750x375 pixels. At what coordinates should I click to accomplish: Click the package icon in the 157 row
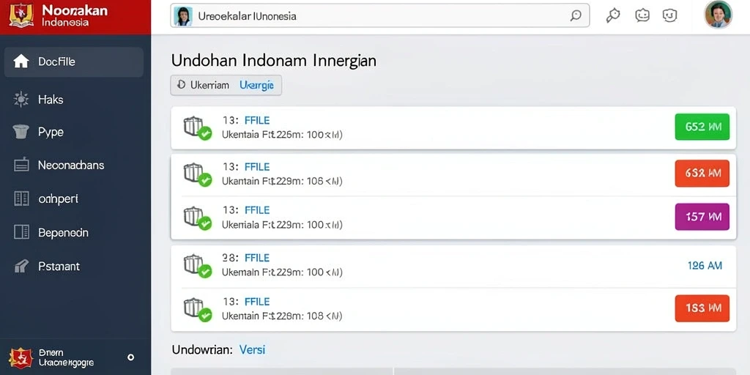197,218
